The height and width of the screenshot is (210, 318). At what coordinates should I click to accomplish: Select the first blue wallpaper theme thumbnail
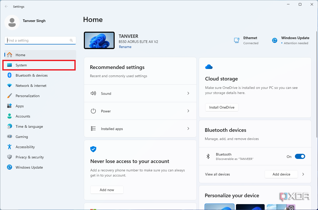point(220,207)
